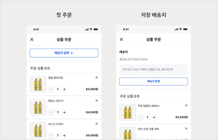The image size is (218, 140).
Task: Click the 84,000원 price of 캔버스 파우치
Action: [x=92, y=112]
